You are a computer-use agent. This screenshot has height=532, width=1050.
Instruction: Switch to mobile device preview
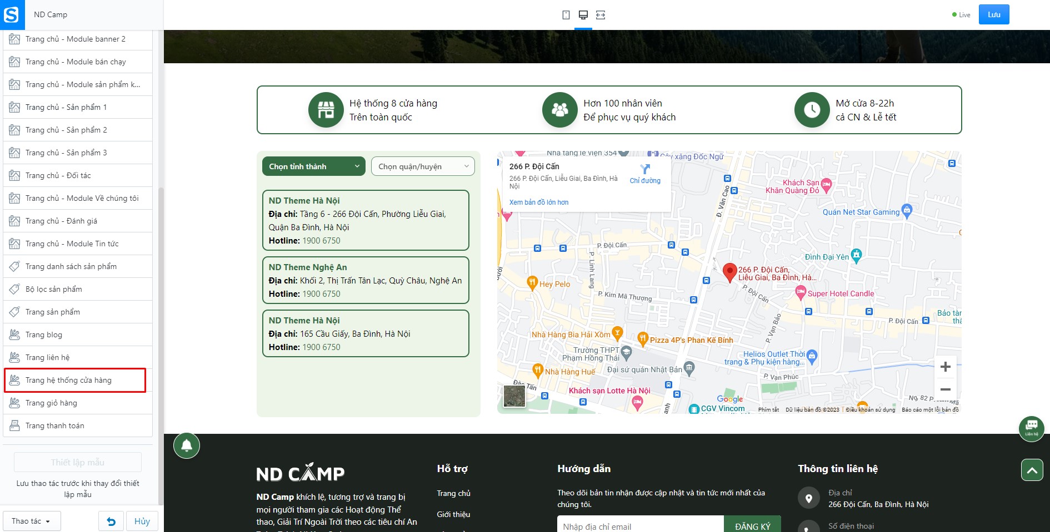566,15
